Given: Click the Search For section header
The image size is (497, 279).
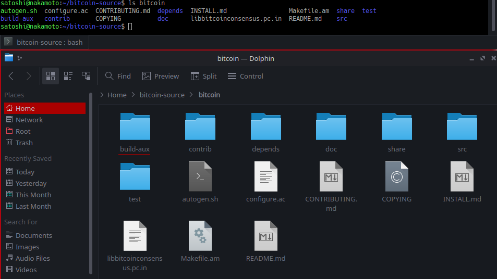Looking at the screenshot, I should 21,222.
